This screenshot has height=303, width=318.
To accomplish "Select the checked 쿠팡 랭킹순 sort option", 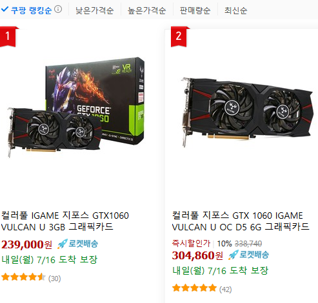I will (x=26, y=10).
